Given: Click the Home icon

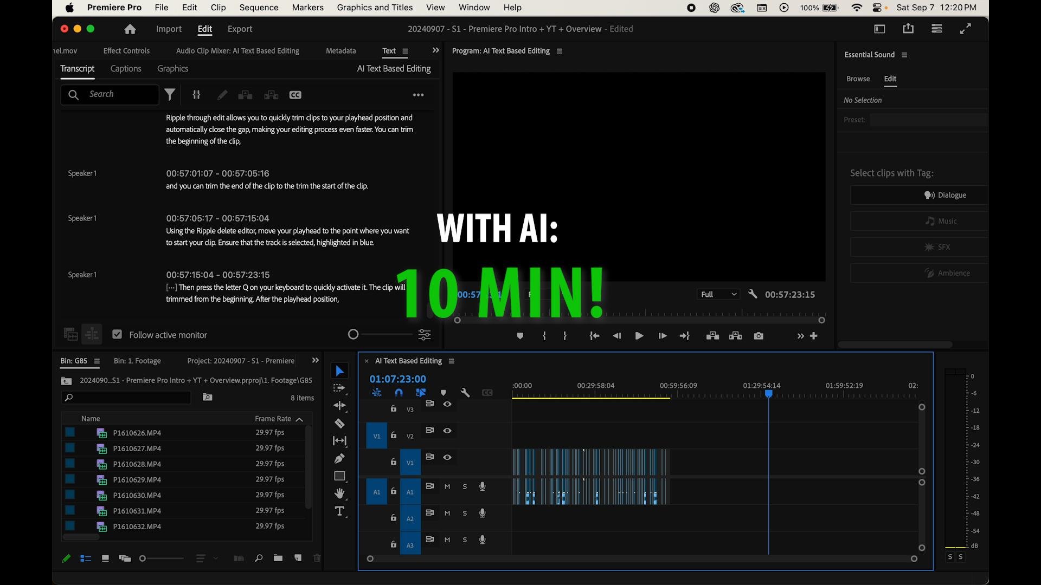Looking at the screenshot, I should pyautogui.click(x=130, y=29).
